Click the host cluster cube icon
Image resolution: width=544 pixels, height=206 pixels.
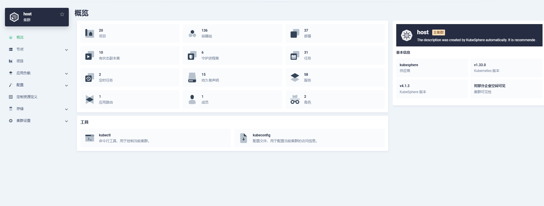14,17
